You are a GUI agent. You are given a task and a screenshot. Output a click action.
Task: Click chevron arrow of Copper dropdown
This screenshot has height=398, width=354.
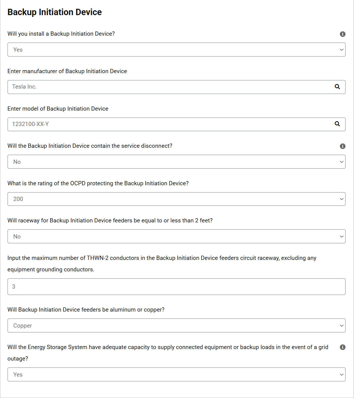[342, 326]
